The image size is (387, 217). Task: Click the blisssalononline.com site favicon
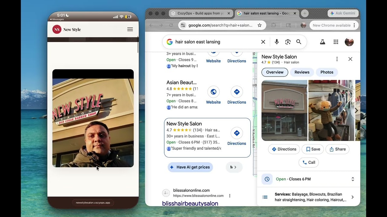click(166, 193)
